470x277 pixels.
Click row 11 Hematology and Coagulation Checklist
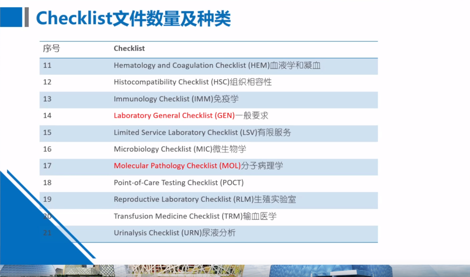point(217,65)
